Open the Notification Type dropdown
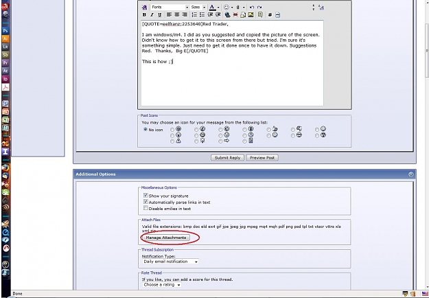Viewport: 429px width, 298px height. pyautogui.click(x=170, y=262)
